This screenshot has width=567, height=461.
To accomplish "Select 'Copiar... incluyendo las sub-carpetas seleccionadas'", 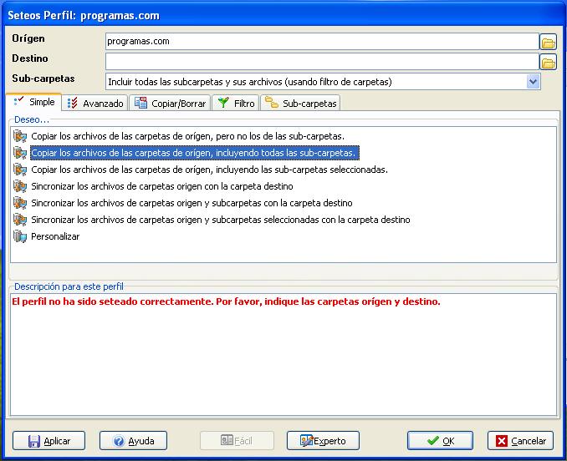I will [x=209, y=170].
